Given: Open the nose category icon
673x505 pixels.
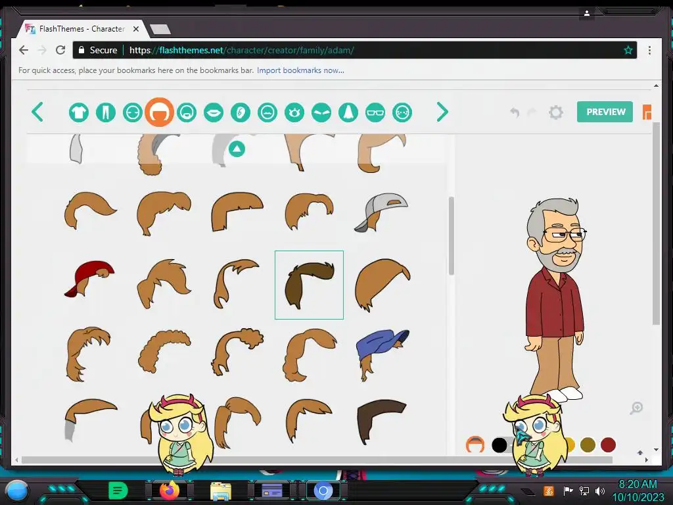Looking at the screenshot, I should click(348, 112).
